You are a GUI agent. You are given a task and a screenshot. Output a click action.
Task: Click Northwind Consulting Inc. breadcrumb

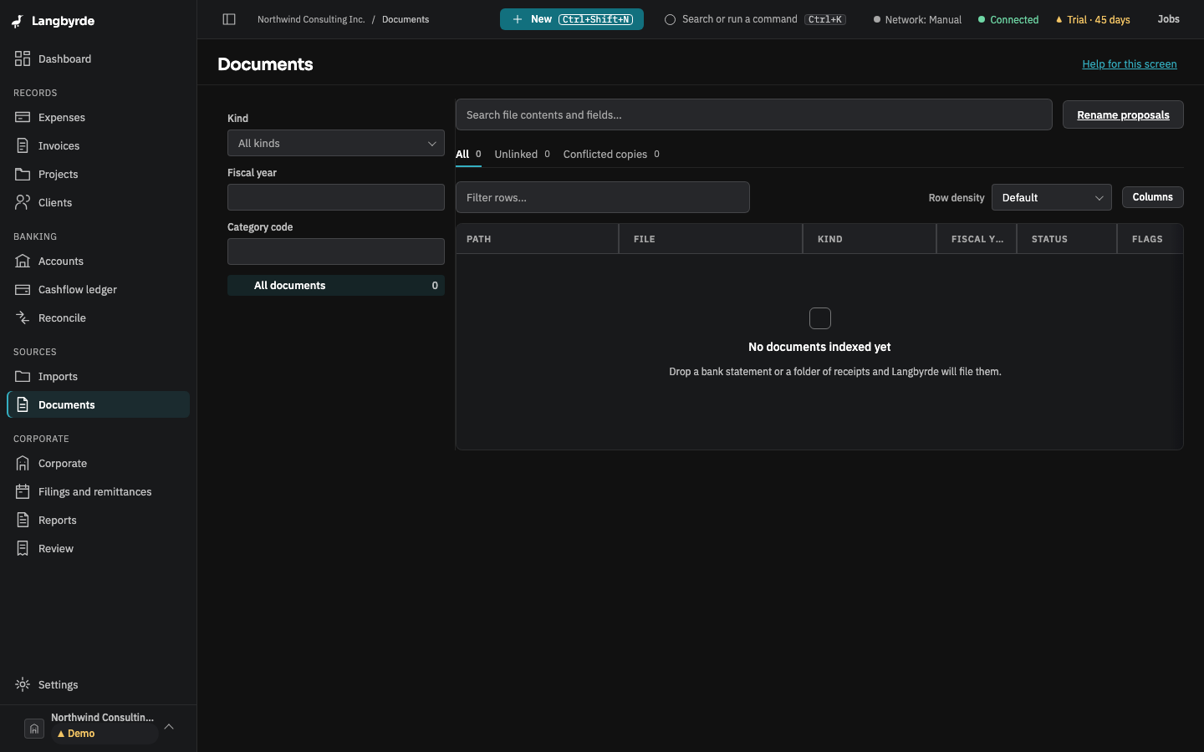(x=311, y=19)
